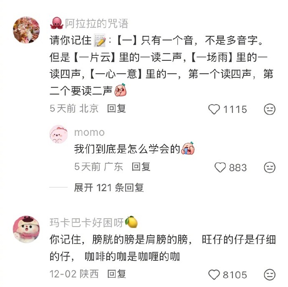Visit username momo

(89, 132)
